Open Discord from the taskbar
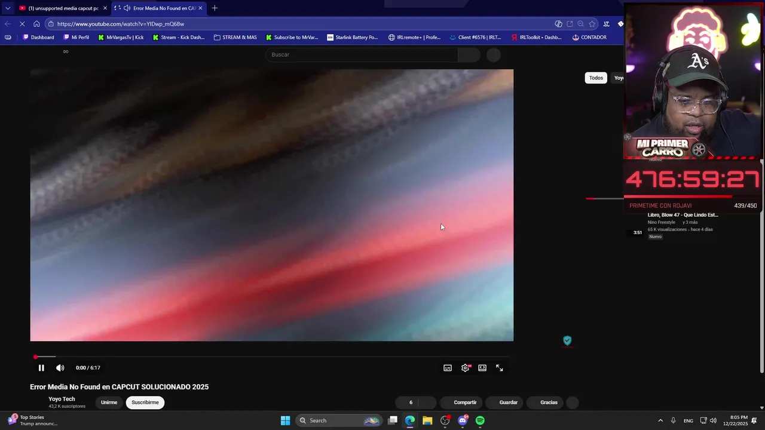 (463, 420)
